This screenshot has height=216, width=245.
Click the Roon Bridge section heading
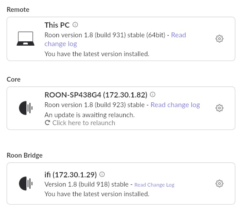25,155
